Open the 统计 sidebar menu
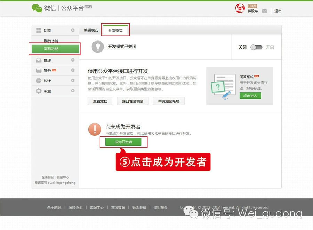 pyautogui.click(x=55, y=81)
